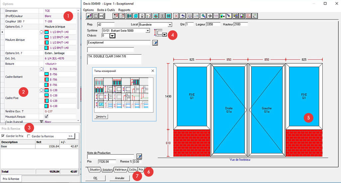Switch to the Matériaux tab
Screen dimensions: 341x183
[121, 170]
